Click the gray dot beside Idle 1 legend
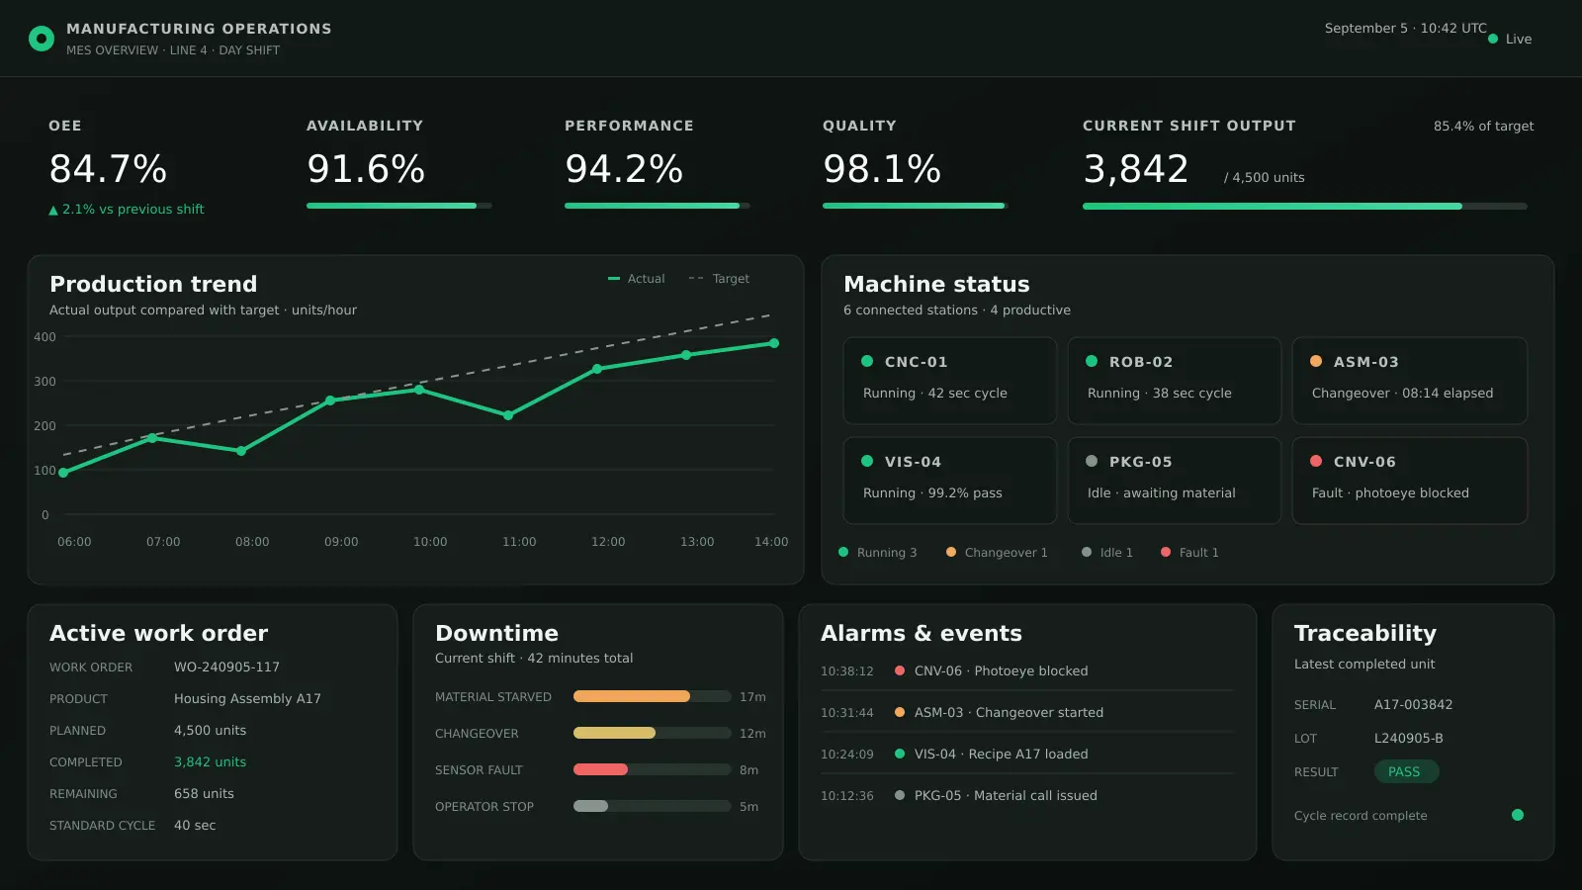This screenshot has width=1582, height=890. pos(1087,552)
